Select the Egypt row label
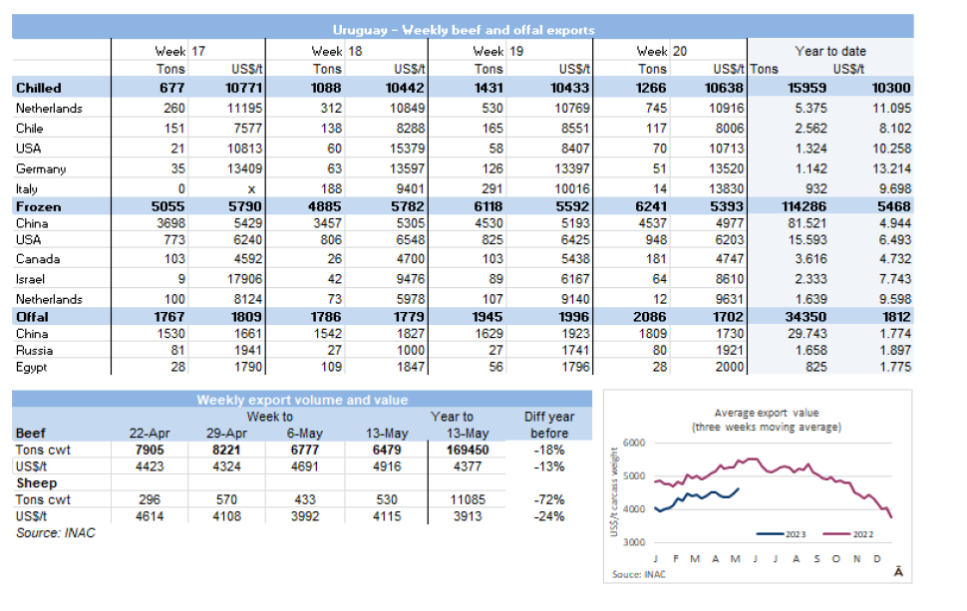967x611 pixels. tap(32, 370)
